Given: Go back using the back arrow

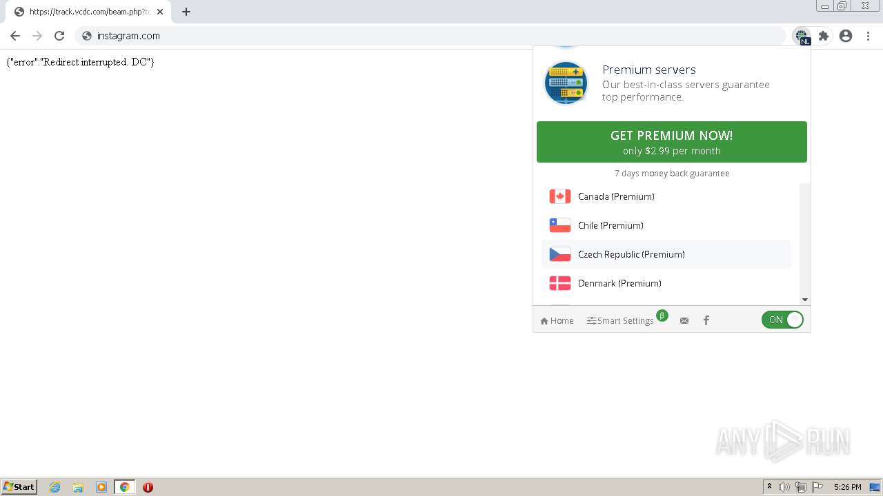Looking at the screenshot, I should pyautogui.click(x=15, y=36).
